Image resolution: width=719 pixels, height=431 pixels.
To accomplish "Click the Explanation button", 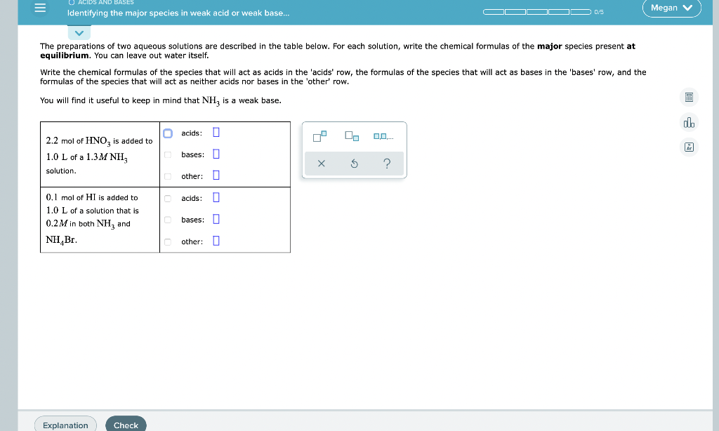I will (65, 425).
